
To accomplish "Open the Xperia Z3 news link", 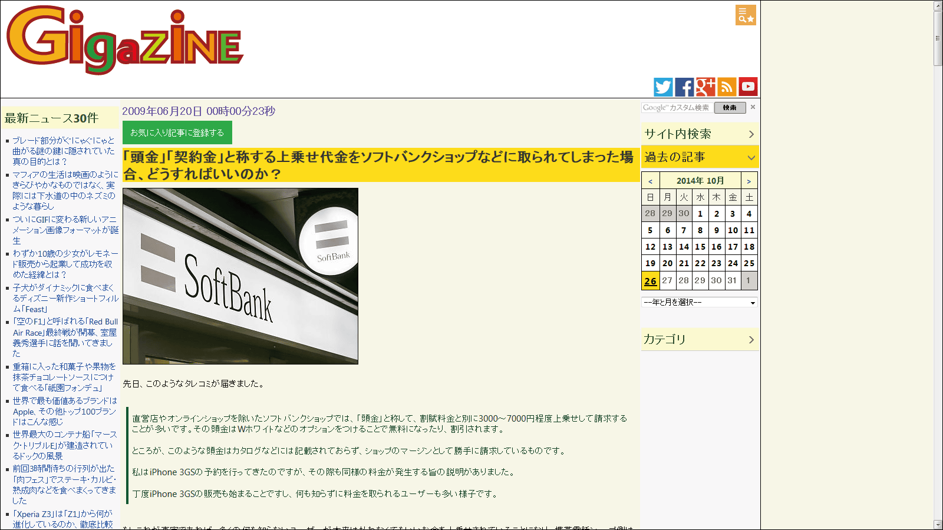I will pyautogui.click(x=62, y=519).
